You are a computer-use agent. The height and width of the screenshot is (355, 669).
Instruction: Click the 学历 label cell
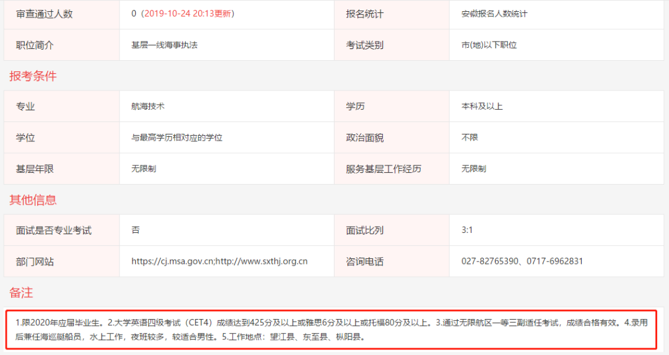pyautogui.click(x=391, y=106)
